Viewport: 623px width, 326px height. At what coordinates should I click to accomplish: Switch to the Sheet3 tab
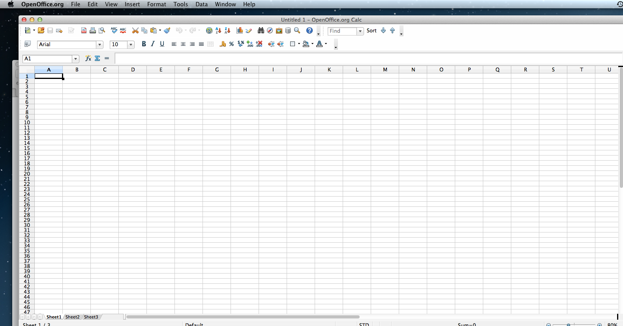tap(91, 317)
